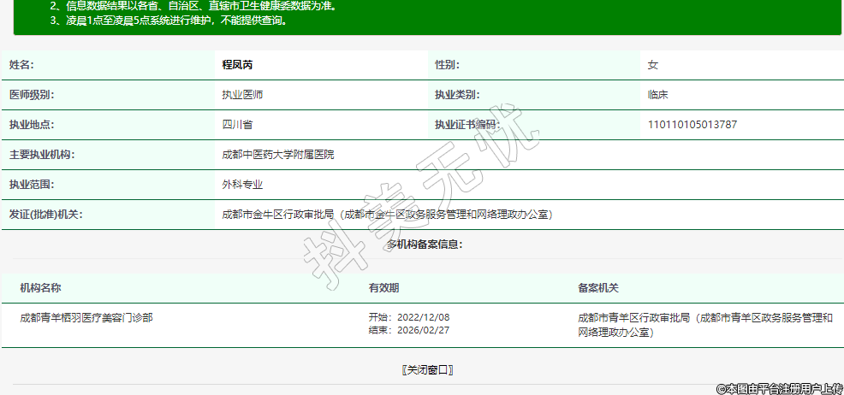The height and width of the screenshot is (395, 844).
Task: Select the 临床 category value
Action: coord(658,95)
